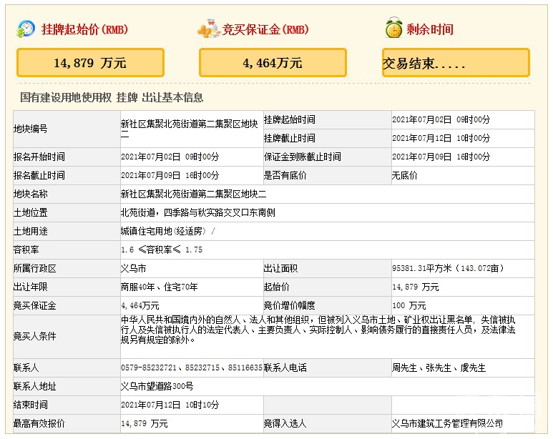Click the money icon beside 竞买保证金
The image size is (553, 439).
click(209, 29)
